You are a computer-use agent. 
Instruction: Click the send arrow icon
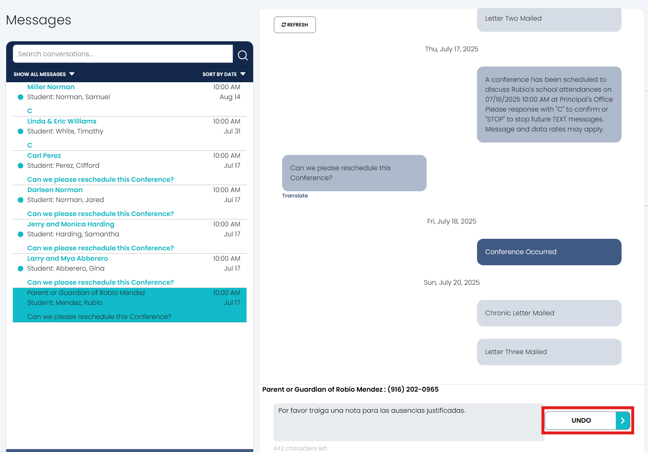(x=623, y=421)
